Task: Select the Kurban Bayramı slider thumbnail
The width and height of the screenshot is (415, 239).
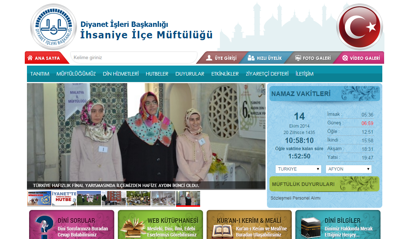Action: (x=39, y=198)
